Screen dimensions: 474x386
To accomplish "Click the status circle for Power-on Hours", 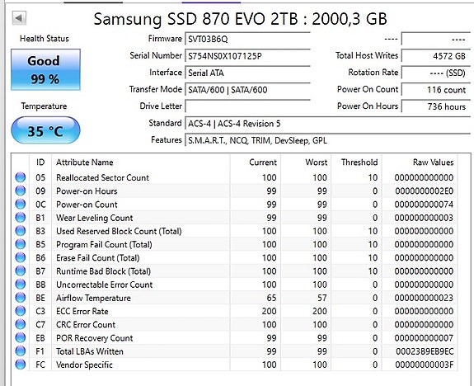I will [x=21, y=191].
